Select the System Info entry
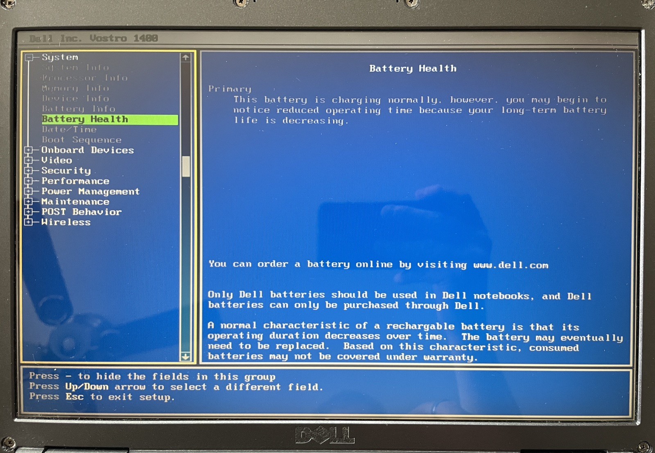655x453 pixels. [75, 67]
